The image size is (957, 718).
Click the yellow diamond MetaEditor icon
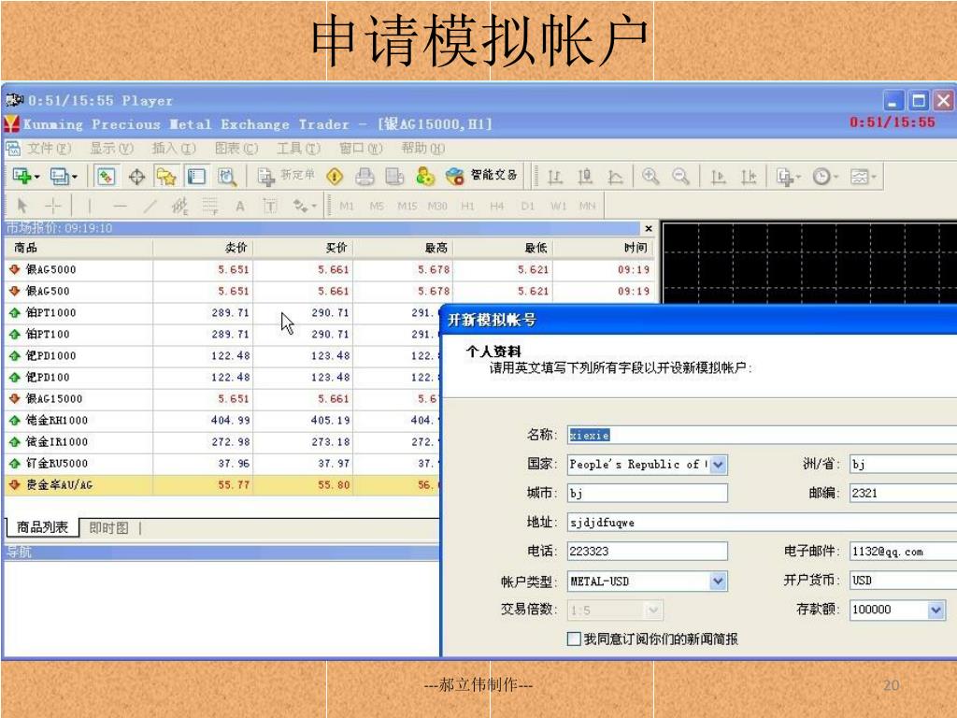pyautogui.click(x=335, y=177)
